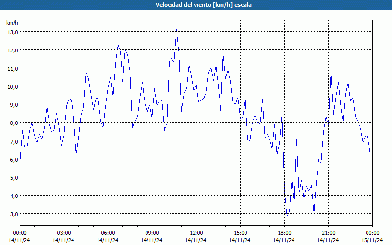
Task: Click the 6,0 y-axis label
Action: pyautogui.click(x=14, y=159)
